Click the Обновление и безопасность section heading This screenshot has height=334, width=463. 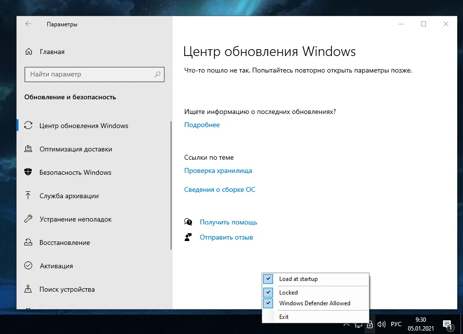pos(70,97)
